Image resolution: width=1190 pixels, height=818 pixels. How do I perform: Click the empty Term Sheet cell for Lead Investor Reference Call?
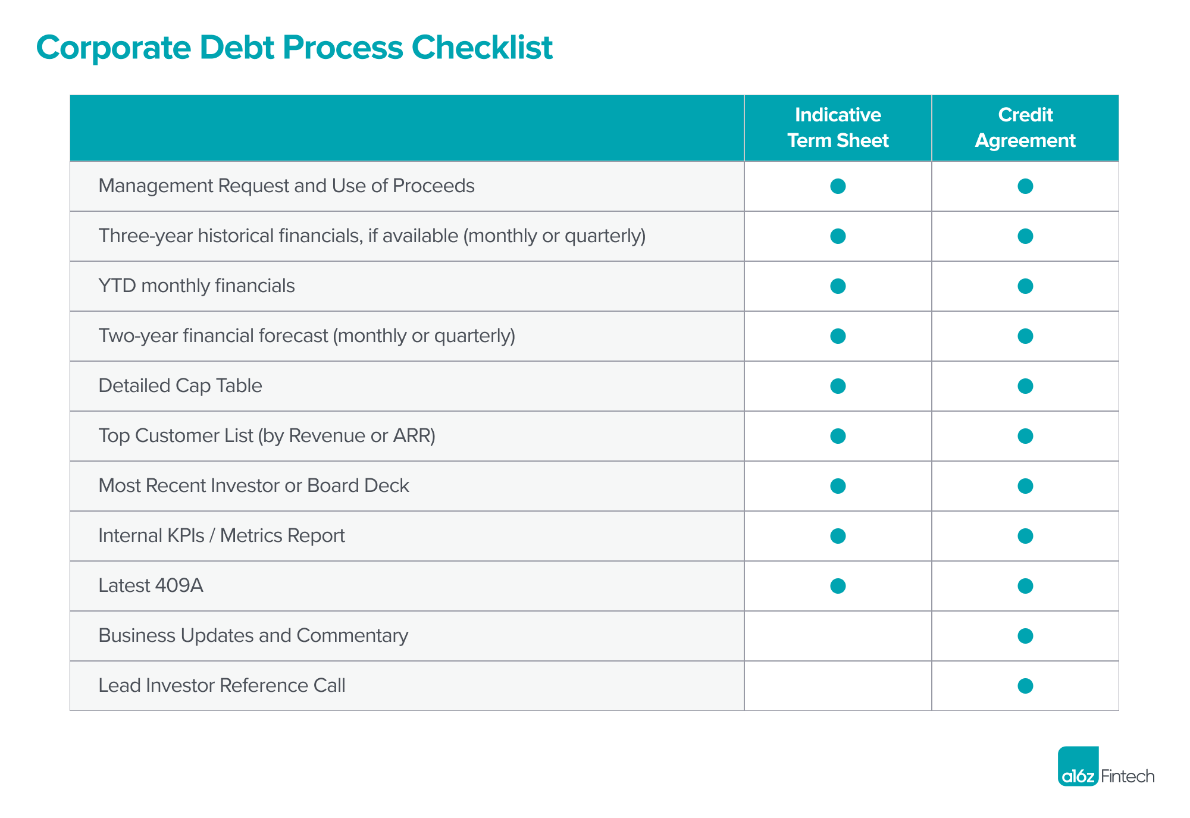[838, 686]
